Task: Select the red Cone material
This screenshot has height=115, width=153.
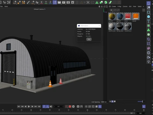Action: [x=128, y=16]
